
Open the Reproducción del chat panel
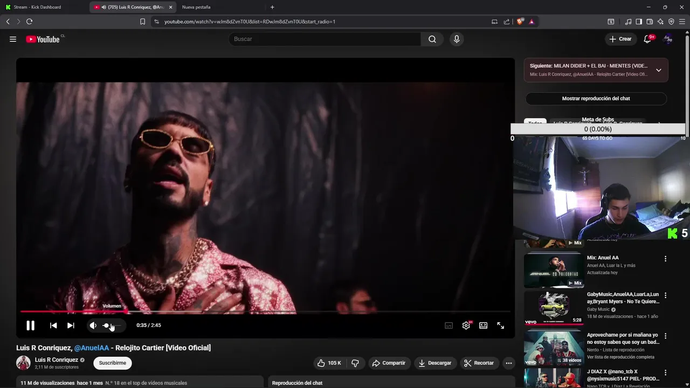click(x=391, y=382)
